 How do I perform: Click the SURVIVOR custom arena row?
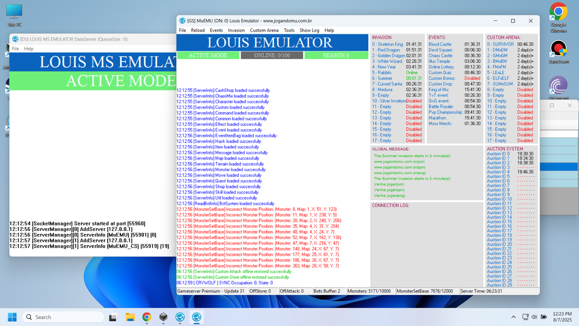510,44
